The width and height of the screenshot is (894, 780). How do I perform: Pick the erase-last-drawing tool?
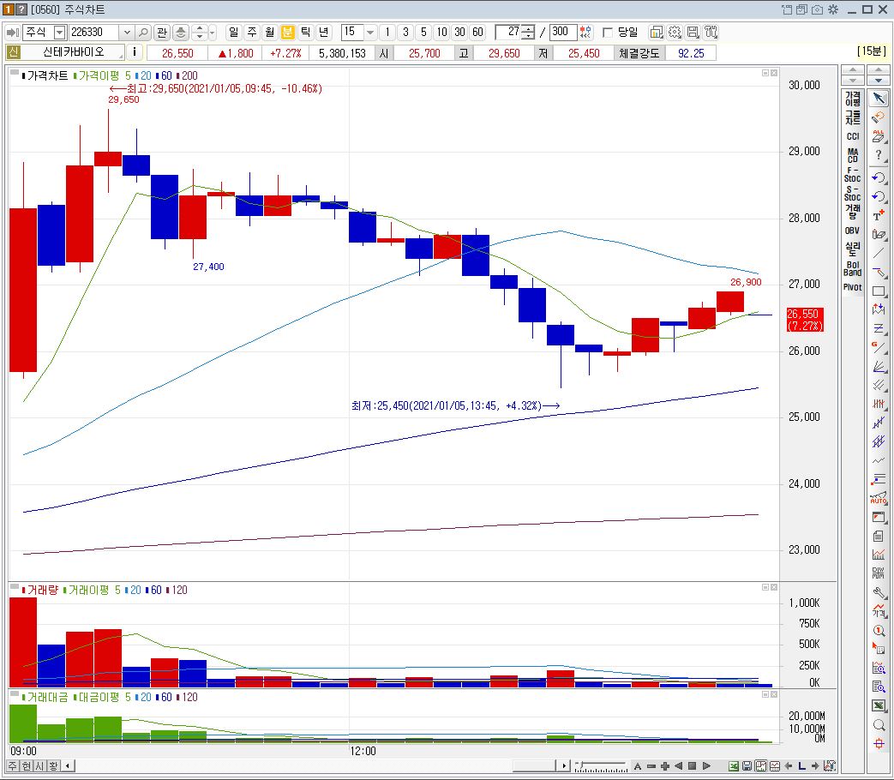879,117
